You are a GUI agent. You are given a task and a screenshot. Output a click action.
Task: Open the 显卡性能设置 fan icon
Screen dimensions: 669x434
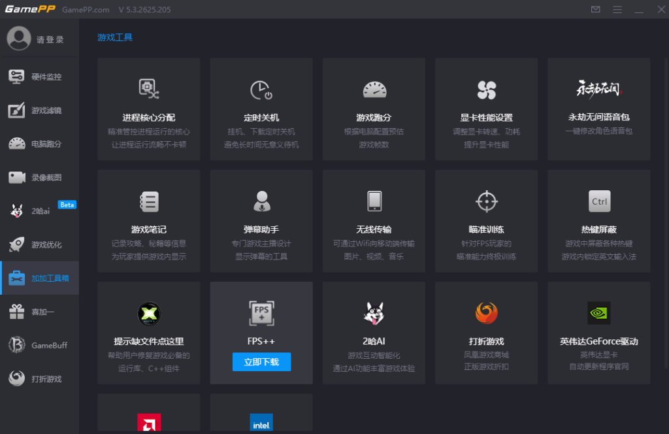point(486,90)
